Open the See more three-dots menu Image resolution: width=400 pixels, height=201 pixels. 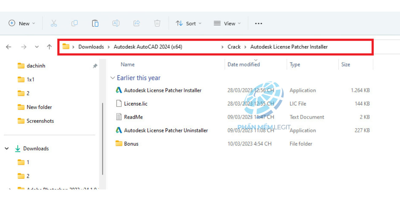coord(259,23)
